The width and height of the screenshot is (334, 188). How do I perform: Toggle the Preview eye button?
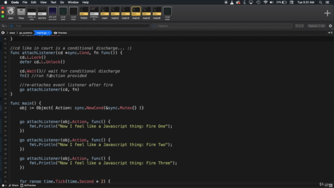pos(61,33)
